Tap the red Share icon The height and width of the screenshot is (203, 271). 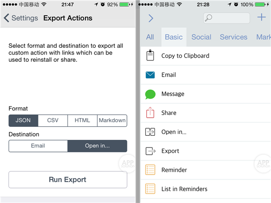(150, 113)
